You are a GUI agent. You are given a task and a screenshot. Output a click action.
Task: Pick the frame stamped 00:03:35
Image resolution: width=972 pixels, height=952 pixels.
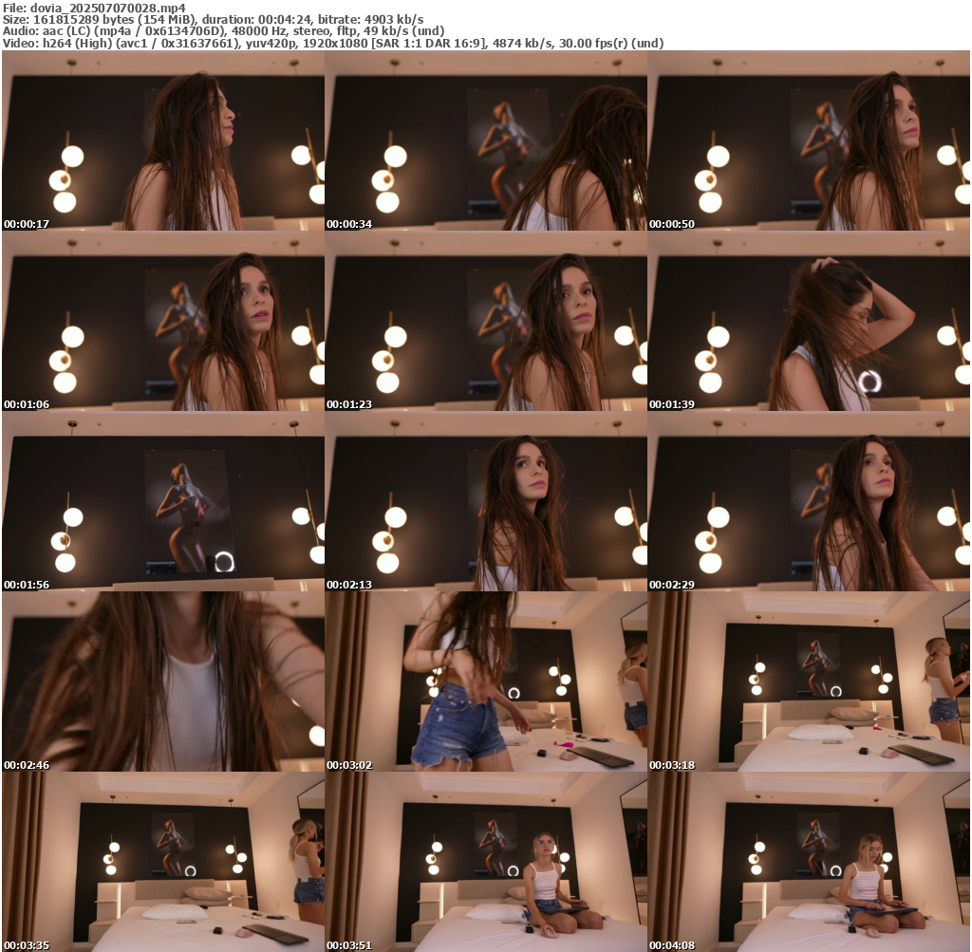tap(163, 862)
